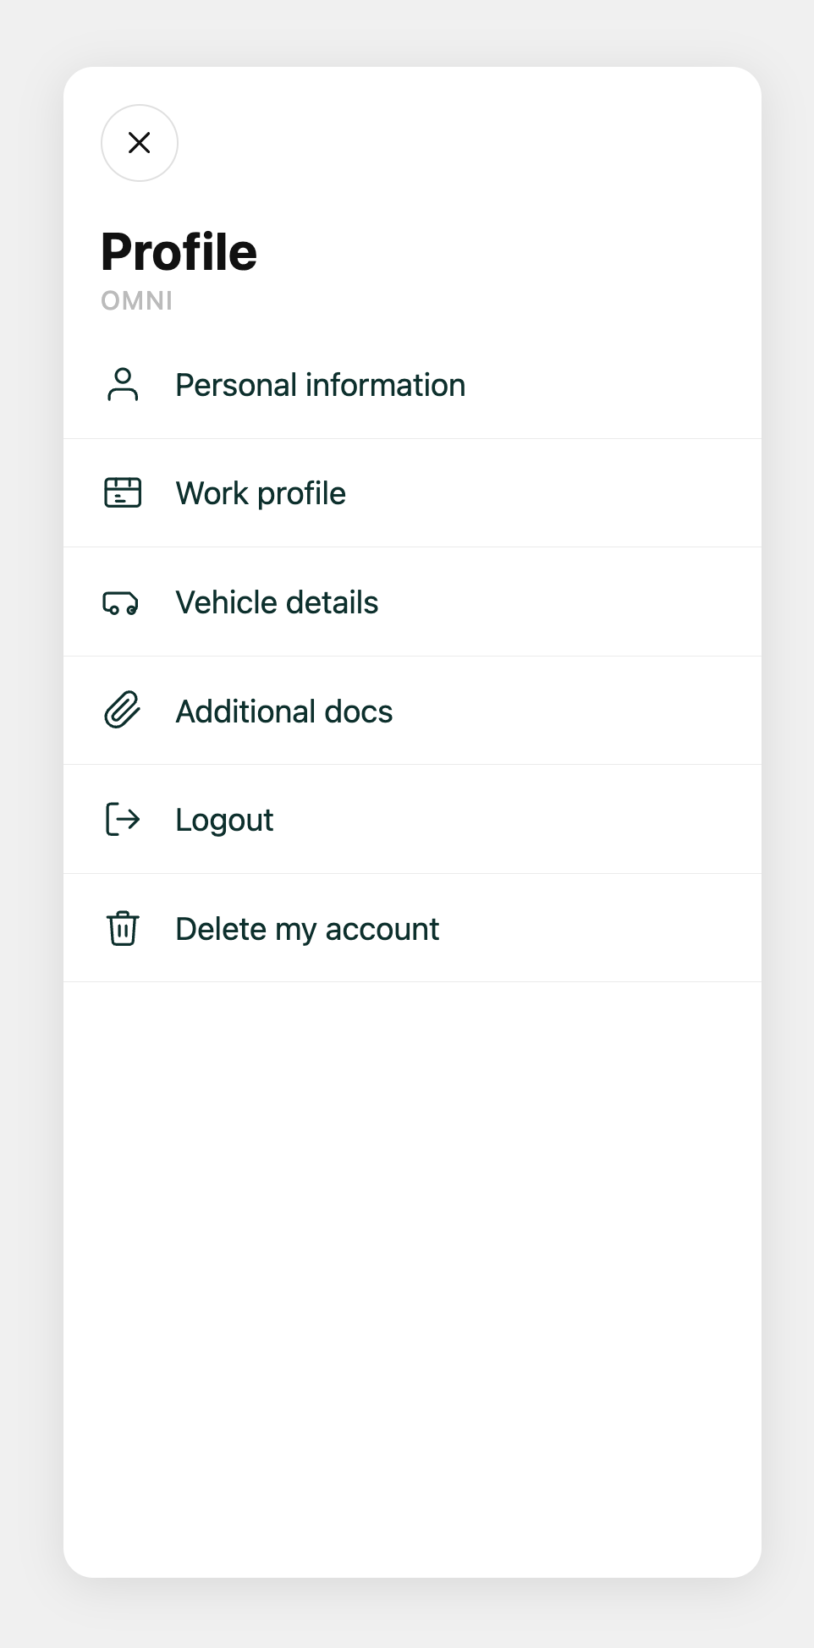Choose the Logout text label

(224, 820)
